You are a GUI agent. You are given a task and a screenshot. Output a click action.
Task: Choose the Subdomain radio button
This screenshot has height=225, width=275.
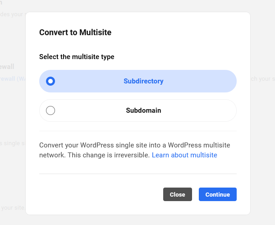pos(50,110)
